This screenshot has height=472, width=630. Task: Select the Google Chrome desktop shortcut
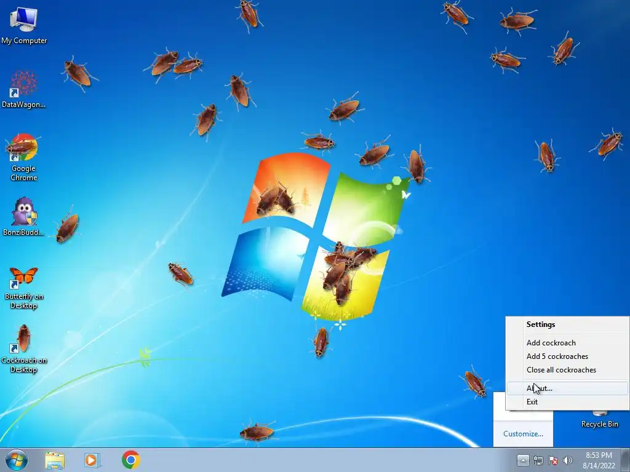pos(24,157)
